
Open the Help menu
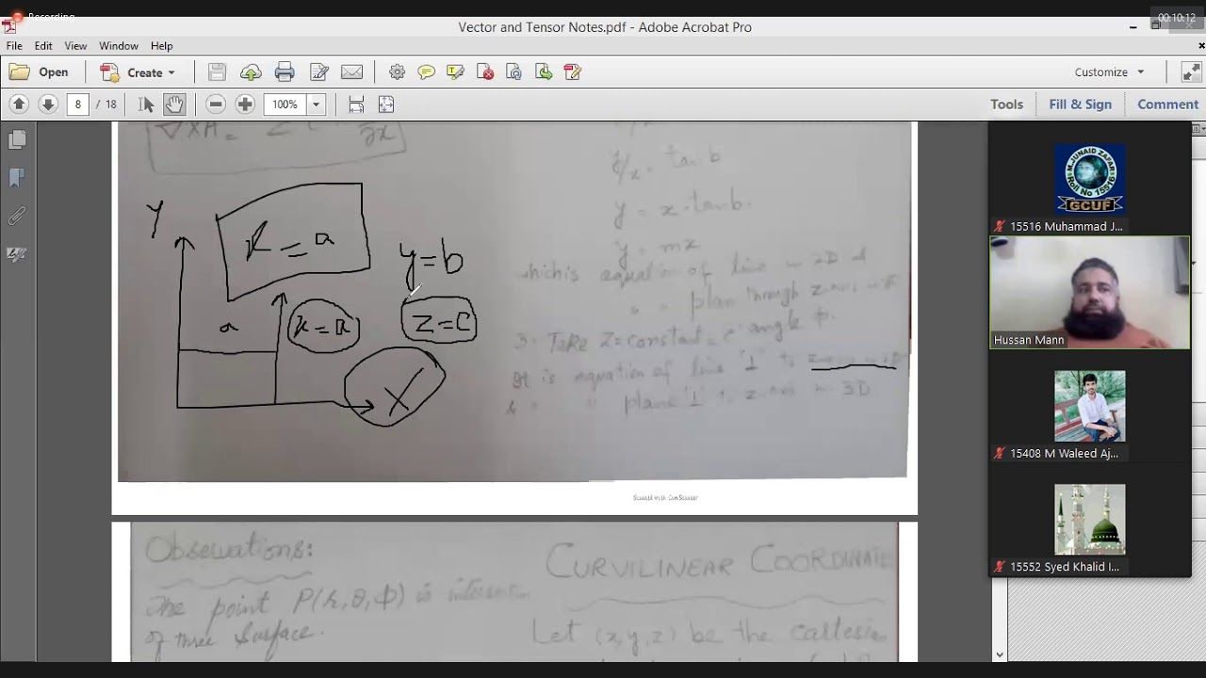[162, 45]
